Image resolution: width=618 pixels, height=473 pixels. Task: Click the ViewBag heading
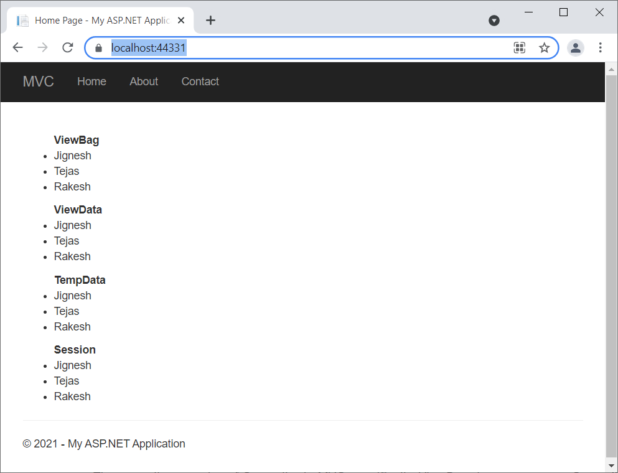point(77,140)
